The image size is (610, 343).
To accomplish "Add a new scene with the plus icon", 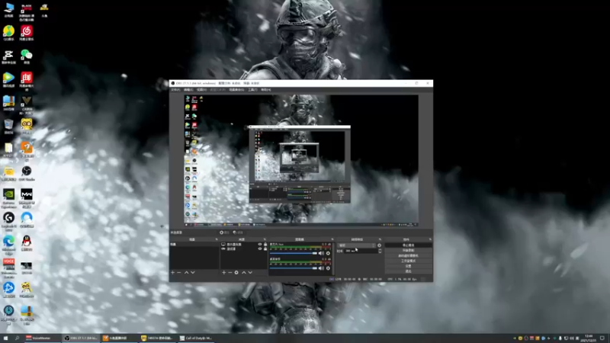I will (x=173, y=272).
